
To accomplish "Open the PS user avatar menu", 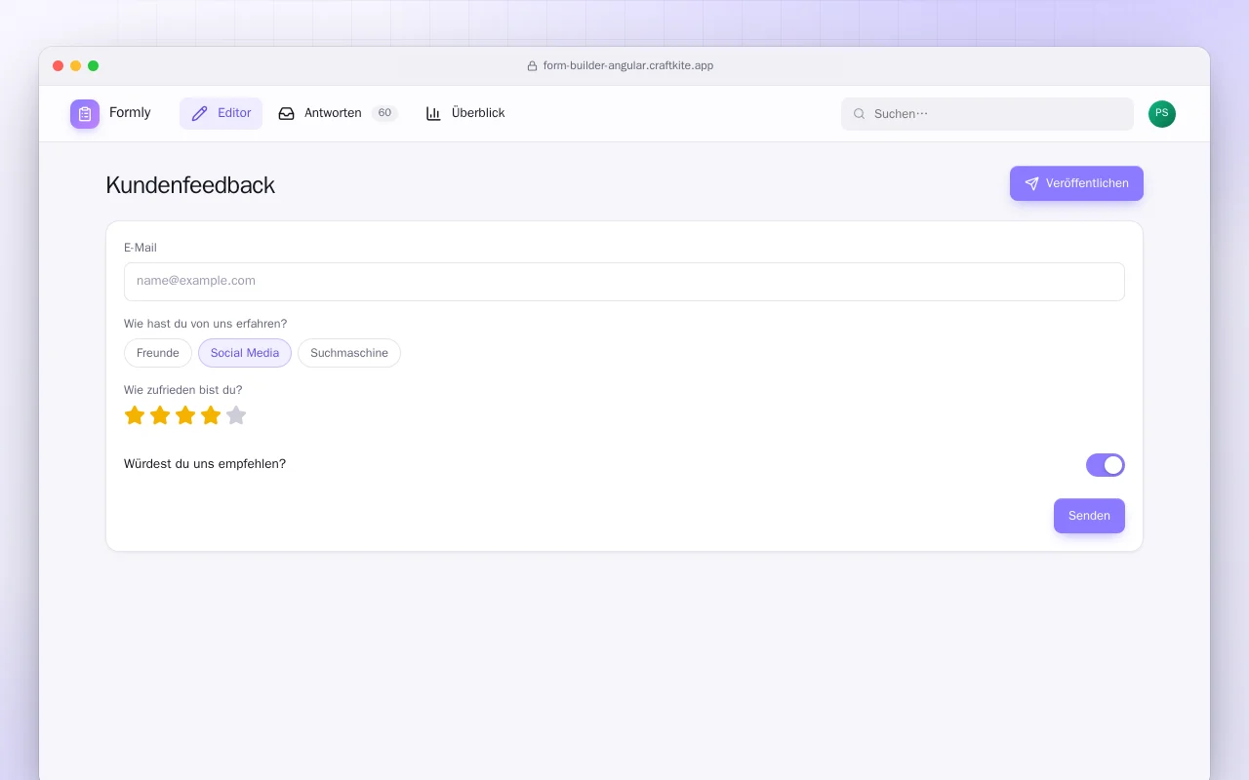I will click(1162, 114).
